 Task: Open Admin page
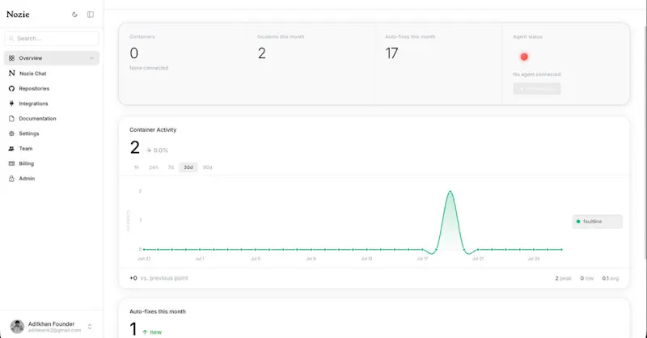click(x=52, y=179)
